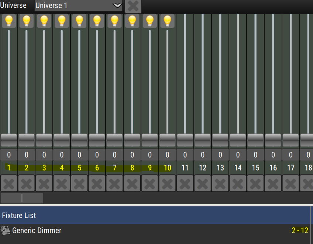This screenshot has height=244, width=313.
Task: Open the Universe 1 dropdown
Action: tap(78, 6)
